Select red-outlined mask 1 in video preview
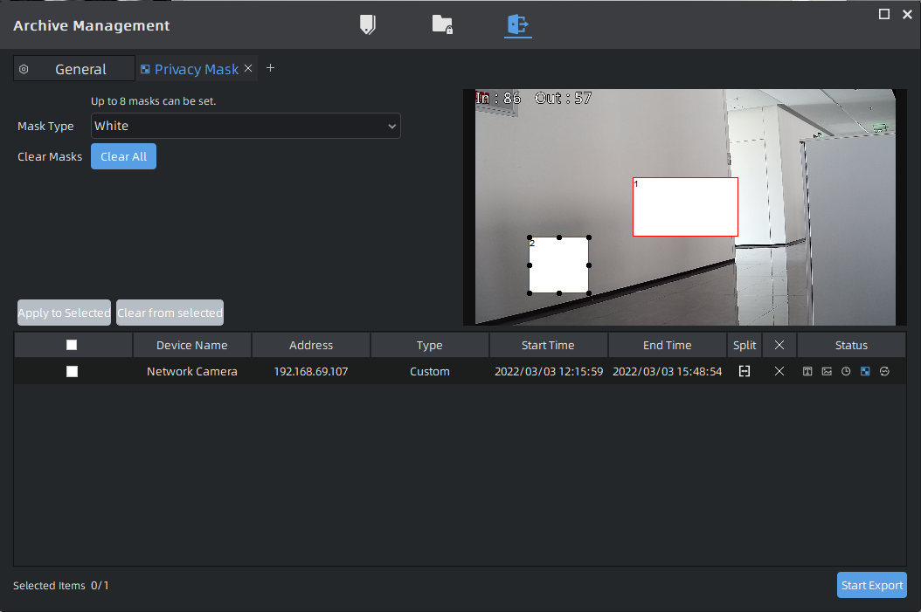This screenshot has width=921, height=612. click(685, 207)
